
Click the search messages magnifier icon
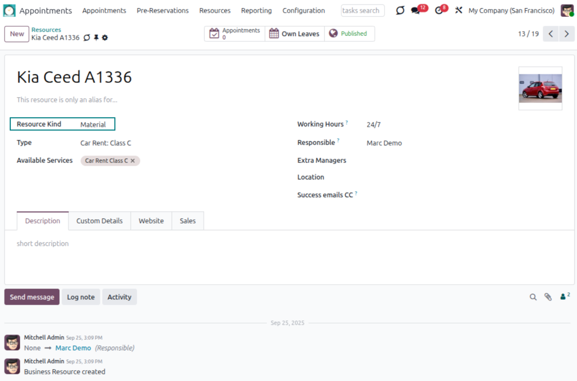(533, 297)
